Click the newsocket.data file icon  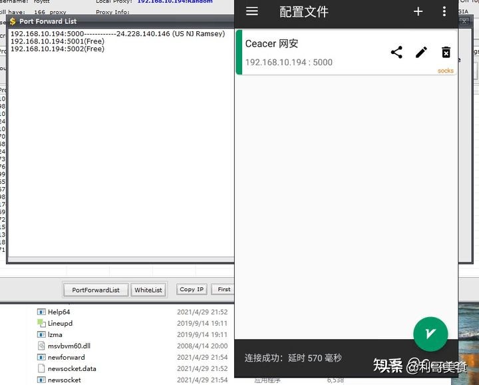click(x=41, y=368)
